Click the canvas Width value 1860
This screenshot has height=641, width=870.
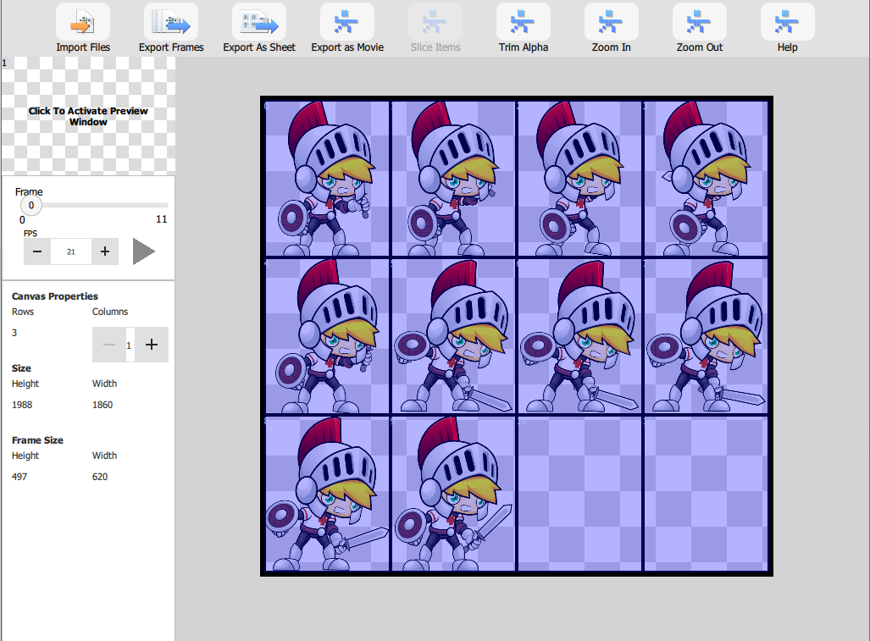[103, 405]
